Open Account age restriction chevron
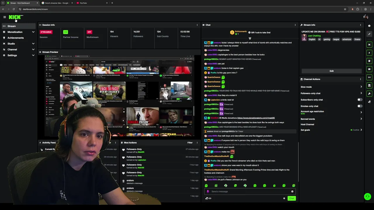Screen dimensions: 374x210 pyautogui.click(x=361, y=112)
